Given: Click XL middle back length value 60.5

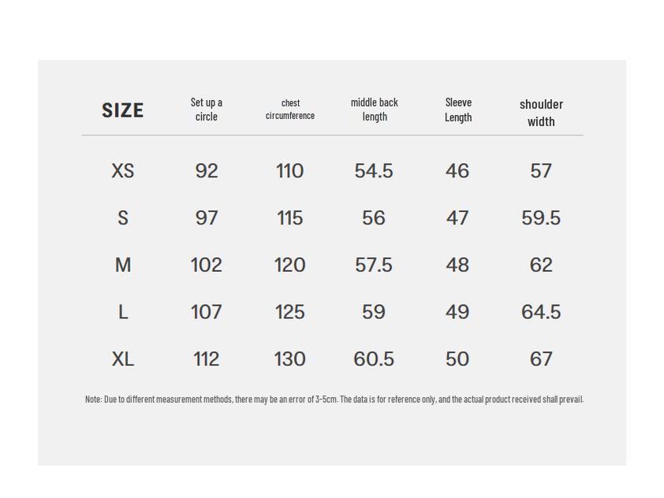Looking at the screenshot, I should click(x=374, y=359).
